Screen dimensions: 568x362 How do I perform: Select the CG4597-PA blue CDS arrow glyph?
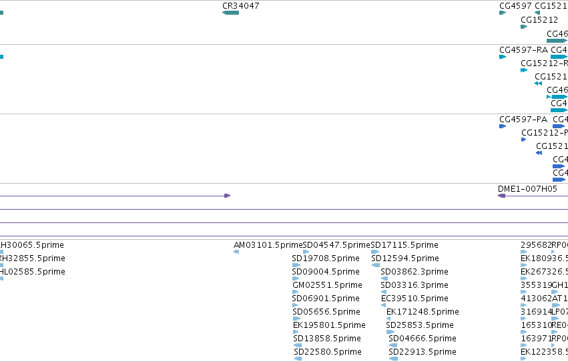point(503,126)
